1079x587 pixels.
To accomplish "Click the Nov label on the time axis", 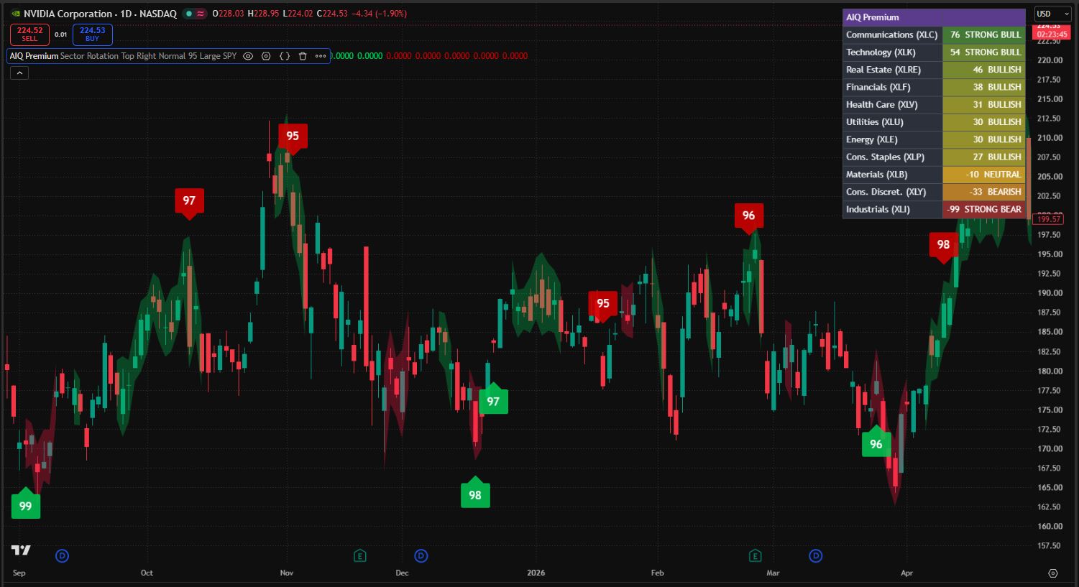I will [286, 573].
